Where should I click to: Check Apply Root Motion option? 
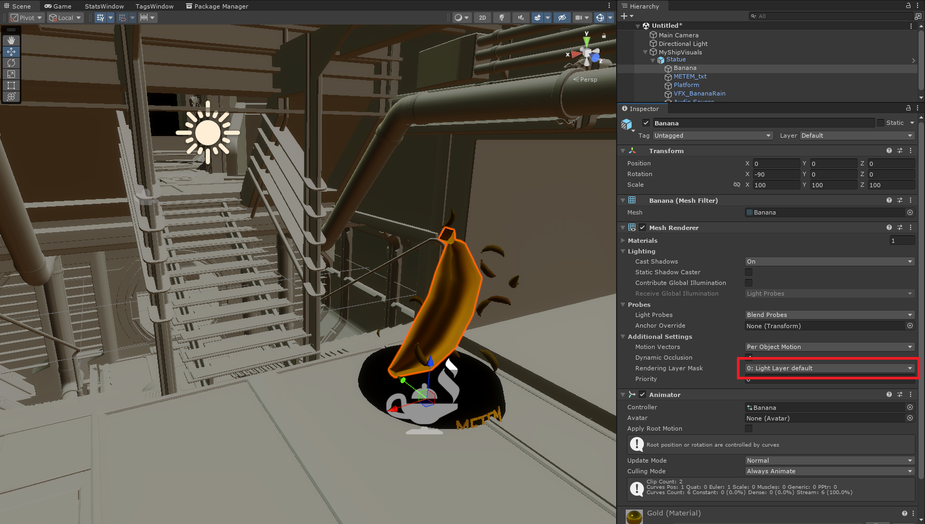pyautogui.click(x=749, y=428)
